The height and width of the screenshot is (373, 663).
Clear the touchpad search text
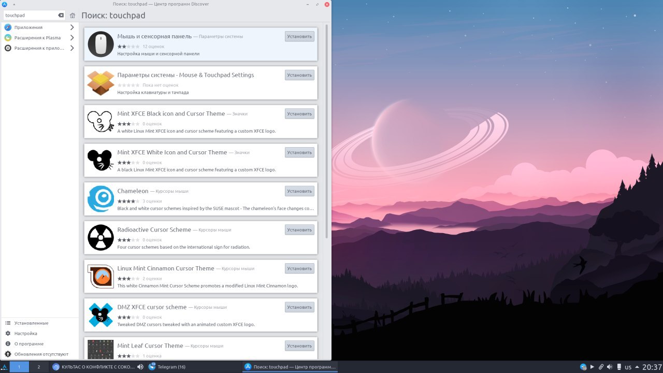(61, 16)
